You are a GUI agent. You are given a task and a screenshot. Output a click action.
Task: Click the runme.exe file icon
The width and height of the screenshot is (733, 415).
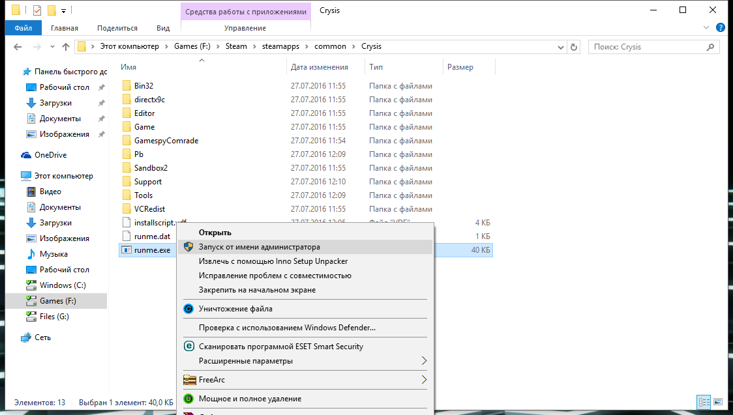(x=127, y=250)
